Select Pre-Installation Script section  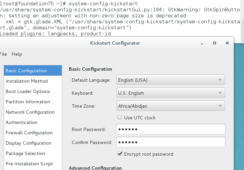33,164
